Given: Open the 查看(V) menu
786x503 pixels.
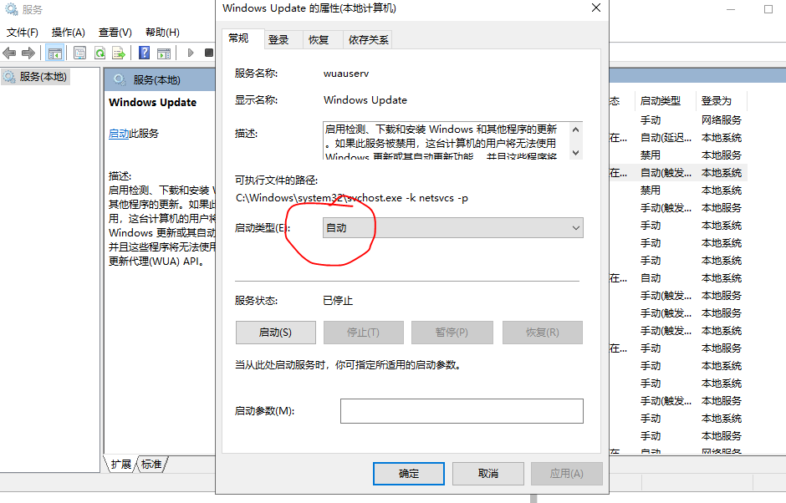Looking at the screenshot, I should 115,33.
